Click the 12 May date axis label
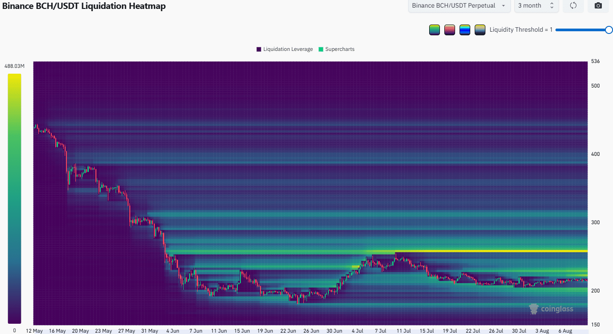613x334 pixels. click(x=34, y=331)
